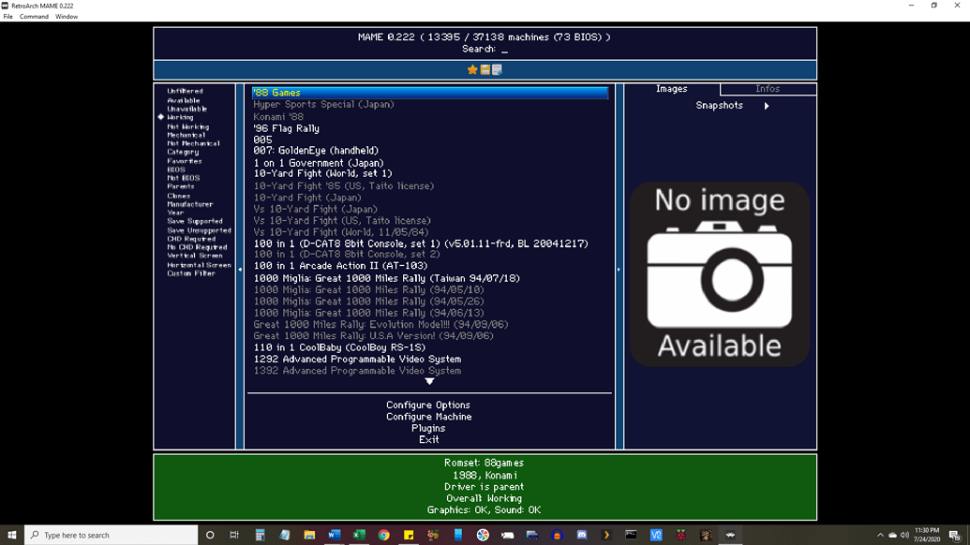
Task: Choose the Manufacturer filter
Action: (190, 204)
